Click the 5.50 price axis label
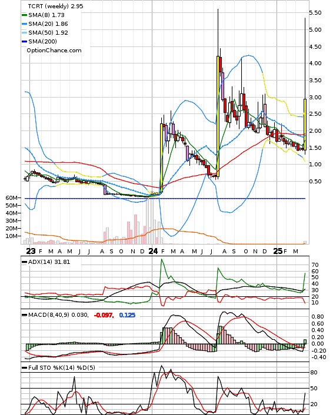Viewport: 333px width, 415px height. [x=315, y=13]
